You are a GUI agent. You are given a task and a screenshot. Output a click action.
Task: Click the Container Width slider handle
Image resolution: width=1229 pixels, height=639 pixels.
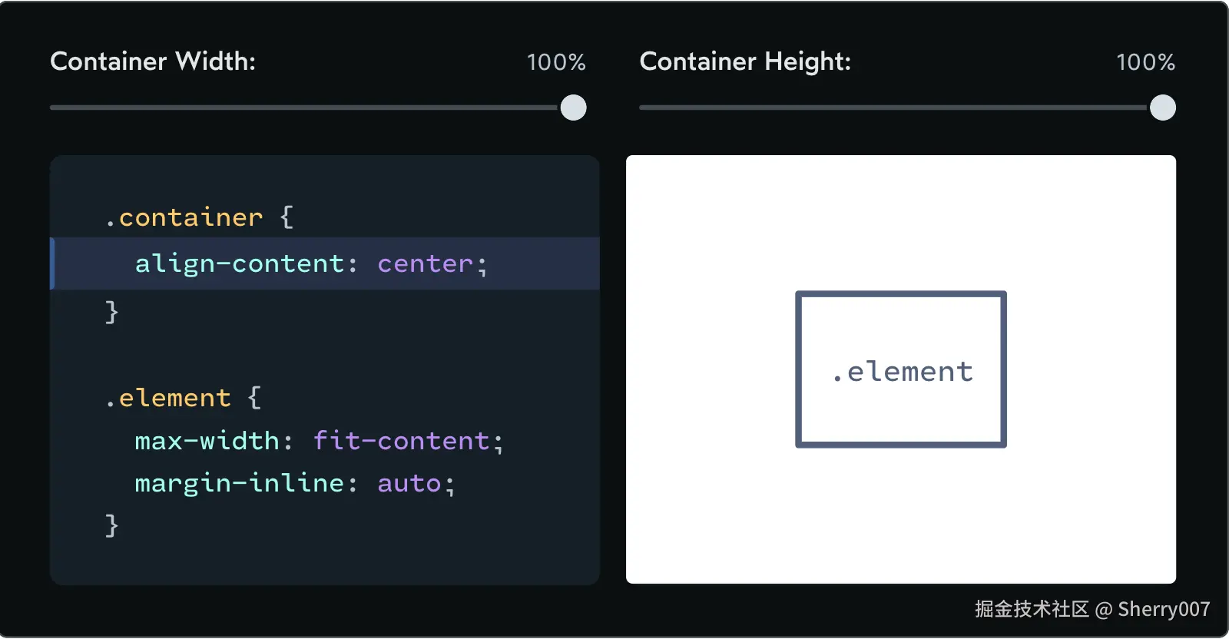[x=573, y=108]
